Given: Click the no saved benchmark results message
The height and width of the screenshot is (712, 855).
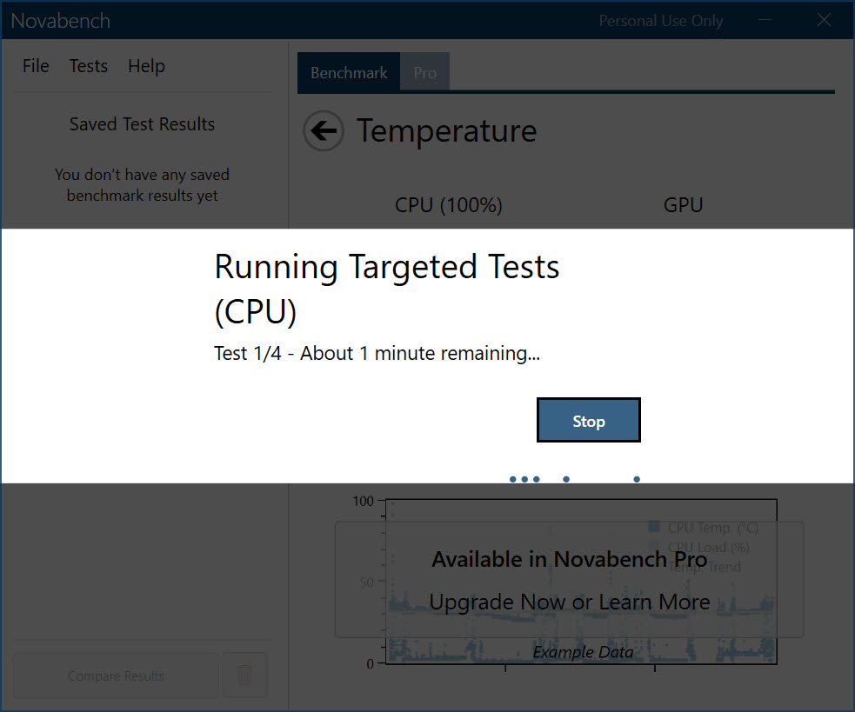Looking at the screenshot, I should [x=142, y=185].
